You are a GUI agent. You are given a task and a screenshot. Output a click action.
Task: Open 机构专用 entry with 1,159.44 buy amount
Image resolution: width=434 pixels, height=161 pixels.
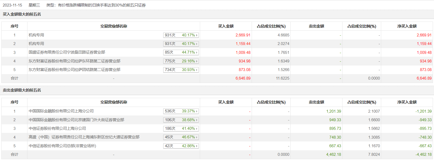(x=36, y=44)
